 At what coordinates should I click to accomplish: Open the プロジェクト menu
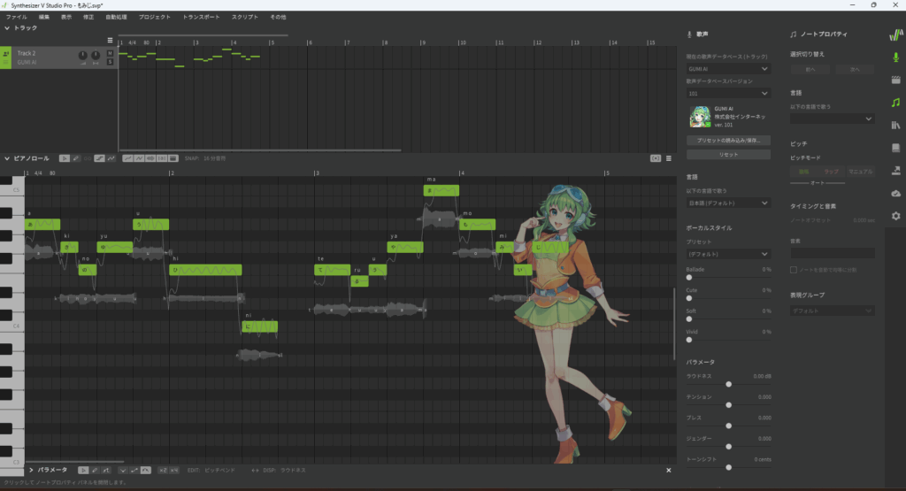pos(154,17)
